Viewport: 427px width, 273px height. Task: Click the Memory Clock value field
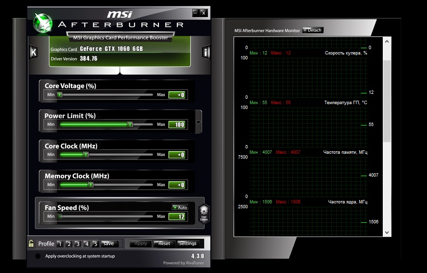pos(177,185)
